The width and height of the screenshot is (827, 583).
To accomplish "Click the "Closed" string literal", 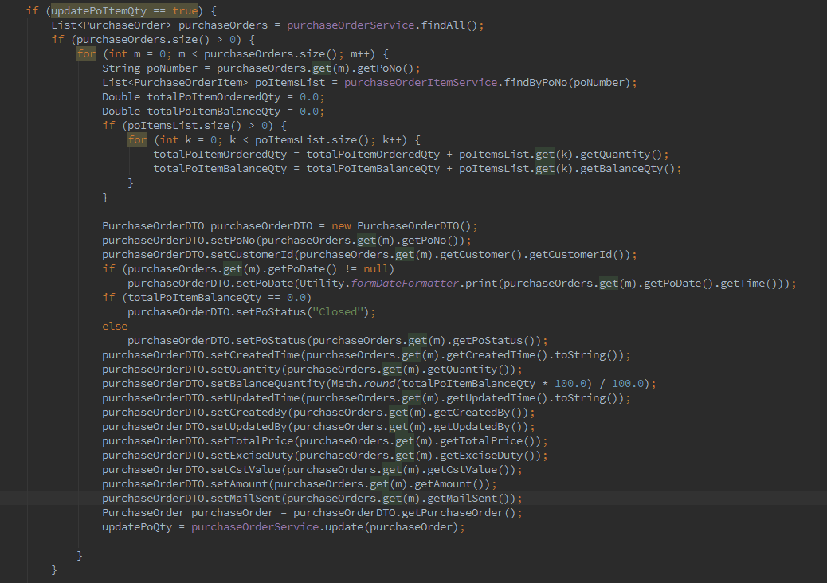I will pos(338,312).
